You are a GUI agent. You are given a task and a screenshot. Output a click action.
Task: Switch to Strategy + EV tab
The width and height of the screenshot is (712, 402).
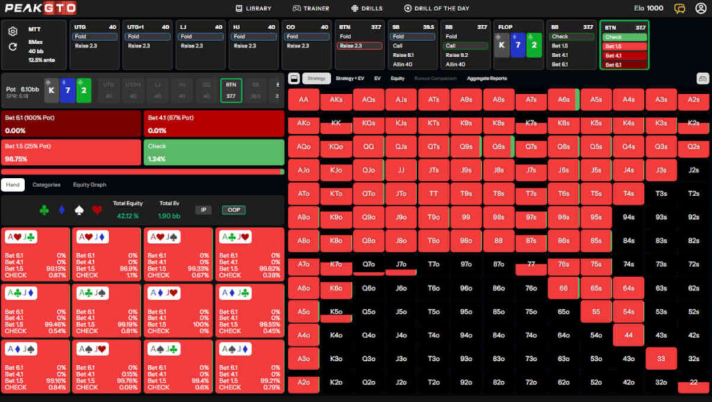[x=350, y=79]
